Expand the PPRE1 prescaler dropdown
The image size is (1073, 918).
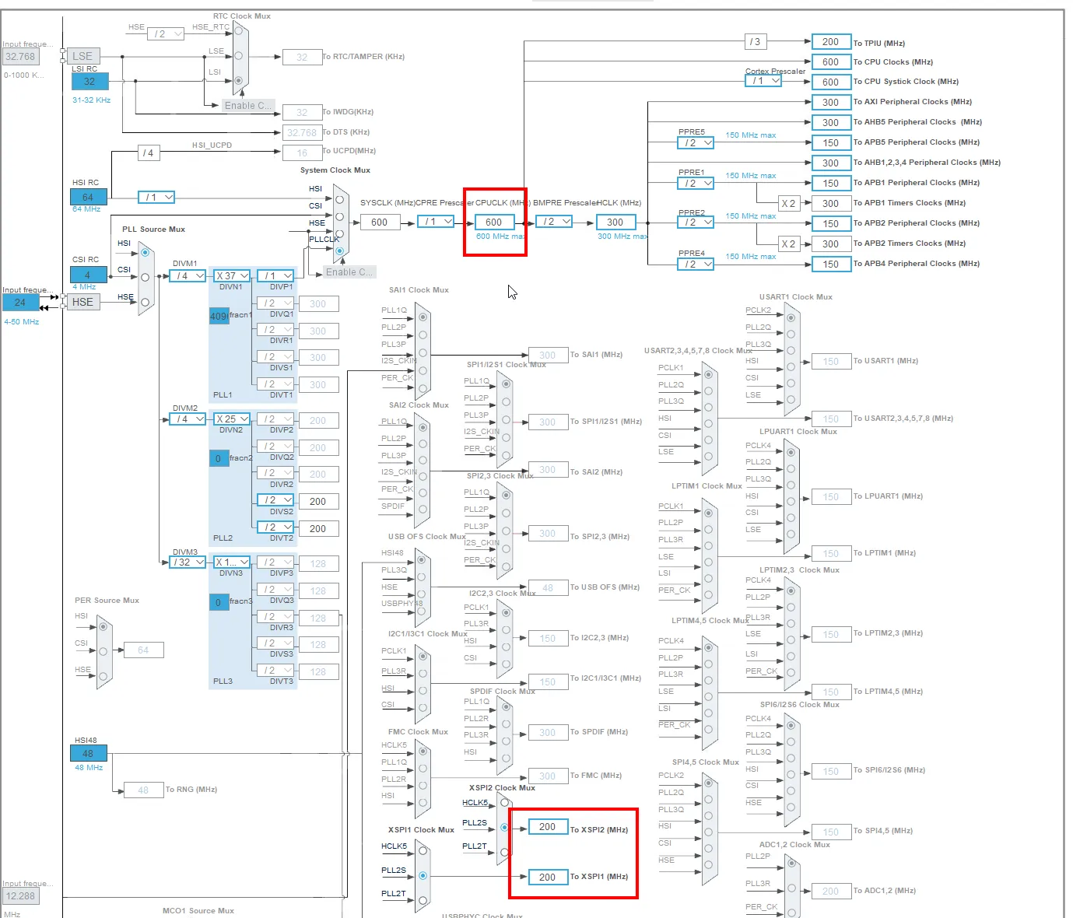tap(696, 183)
